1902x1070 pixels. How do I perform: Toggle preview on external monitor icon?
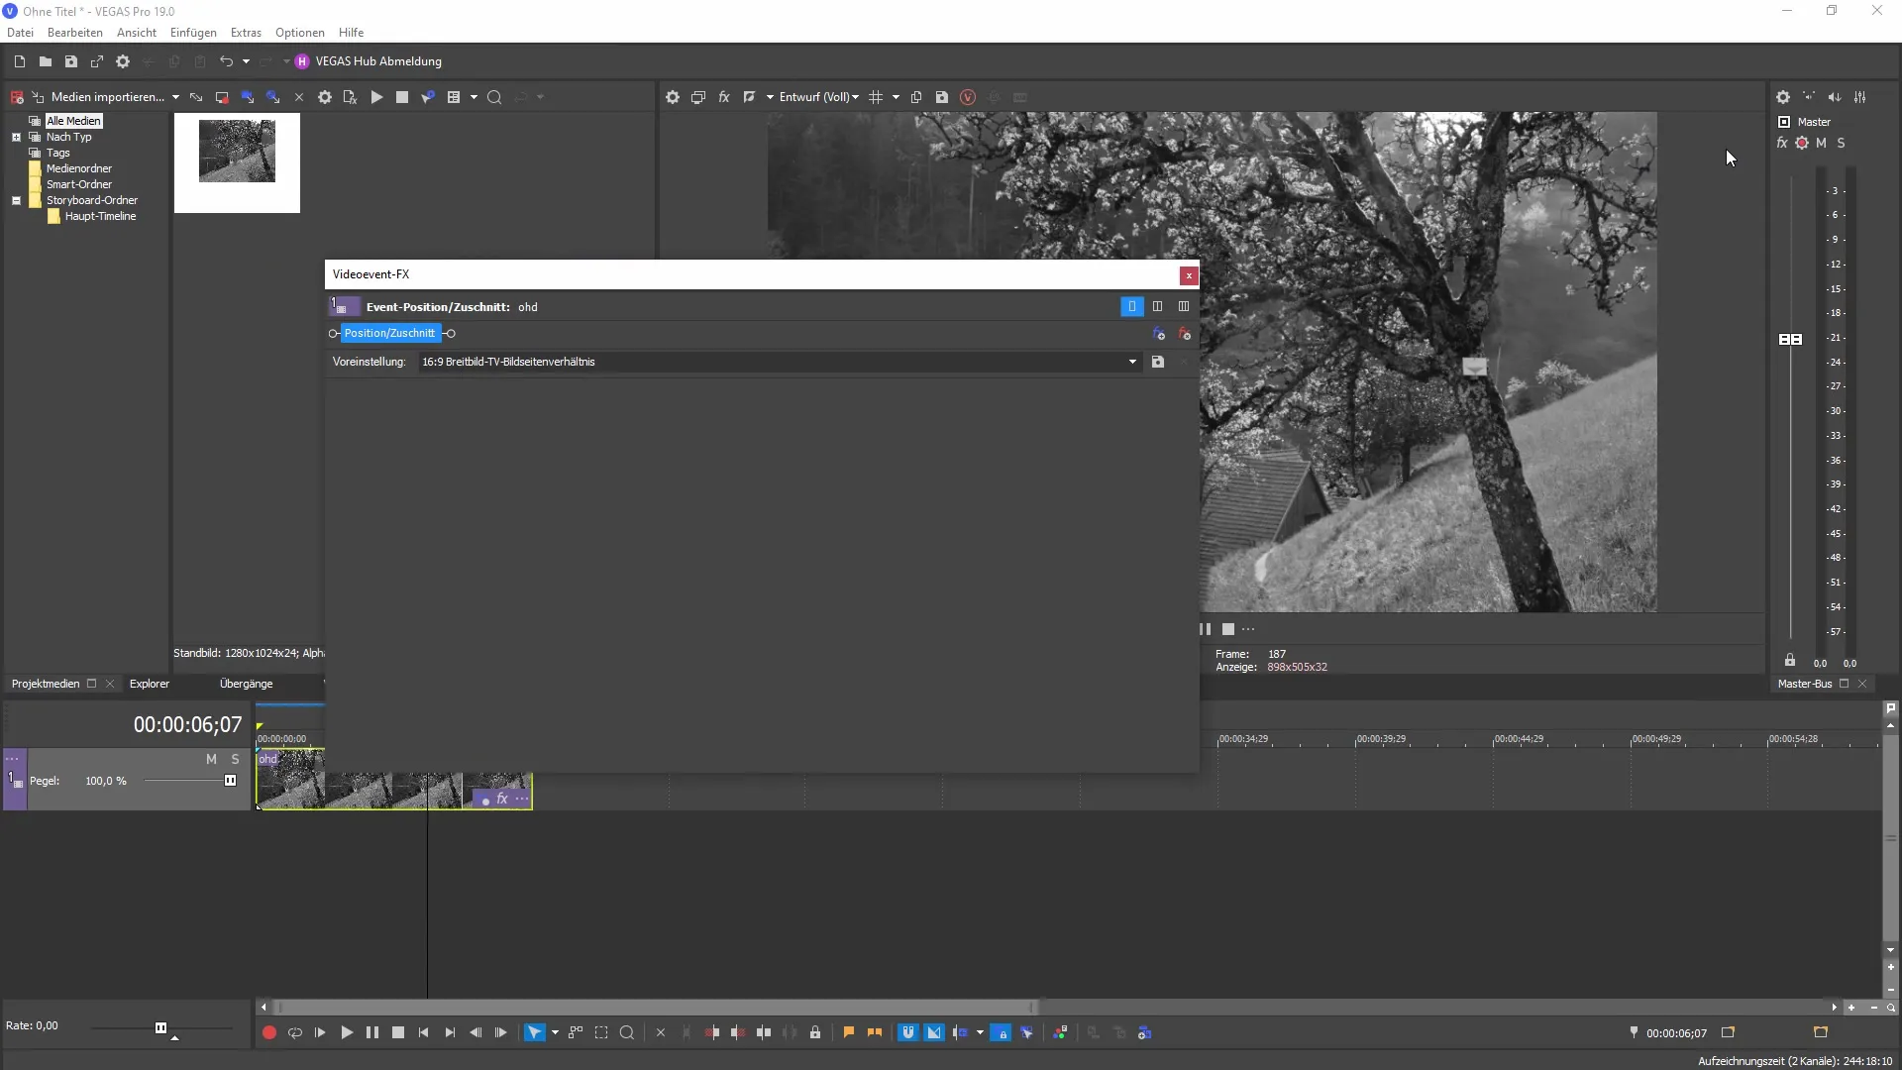tap(698, 97)
